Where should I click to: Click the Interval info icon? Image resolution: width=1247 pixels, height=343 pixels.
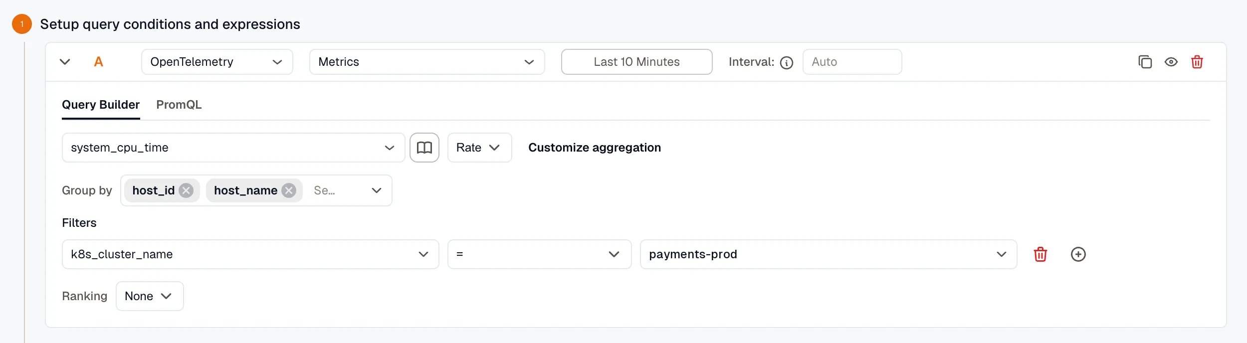point(787,62)
